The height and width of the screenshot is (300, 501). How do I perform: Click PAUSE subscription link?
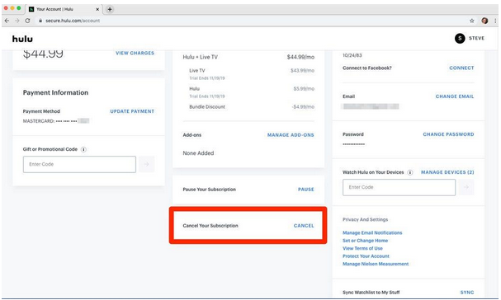306,190
